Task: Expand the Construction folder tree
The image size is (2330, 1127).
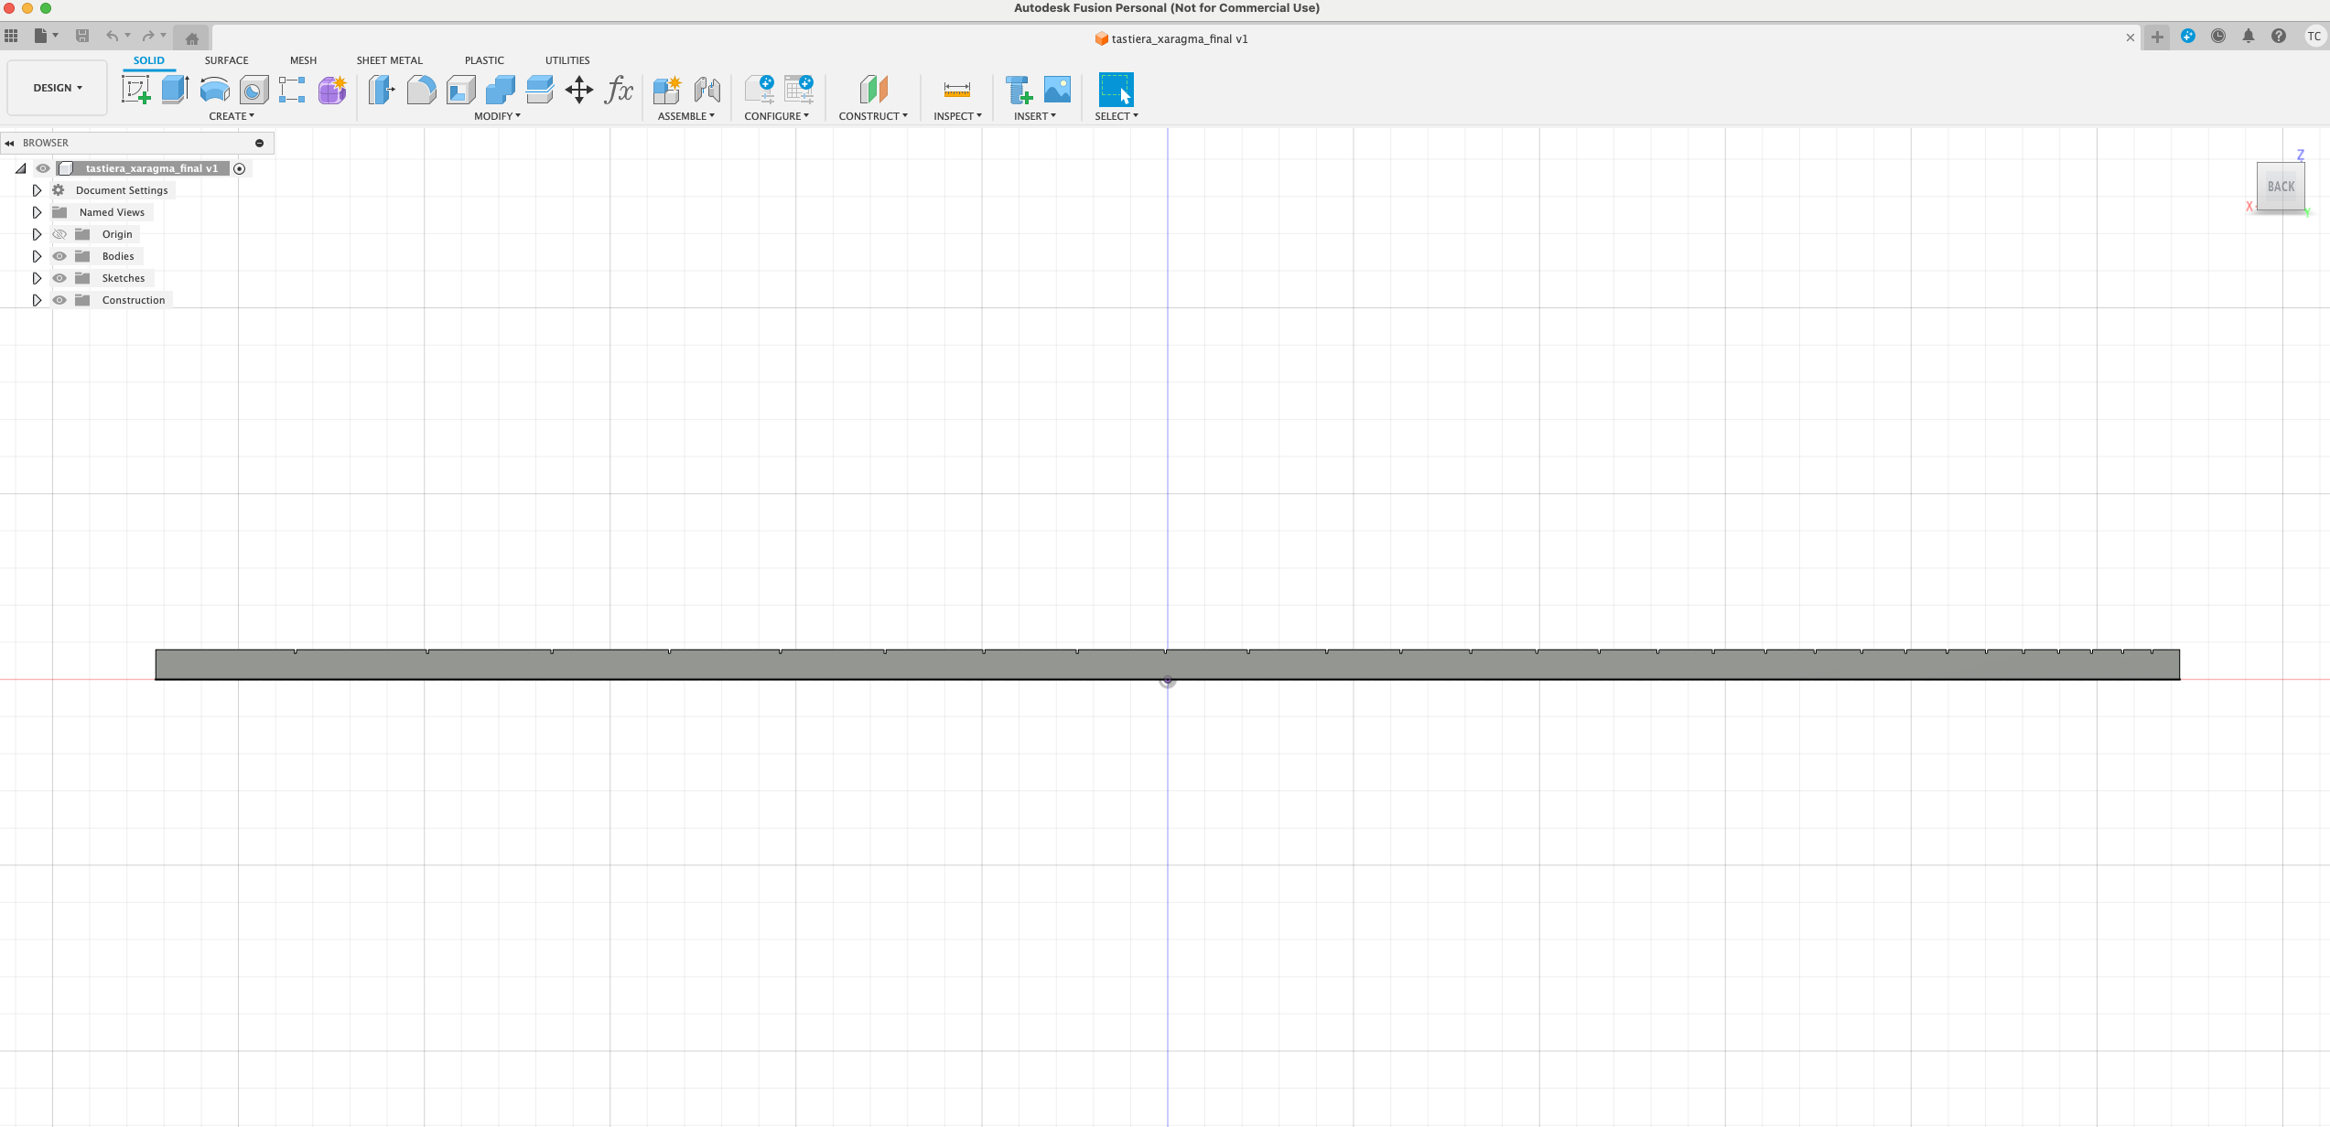Action: 37,300
